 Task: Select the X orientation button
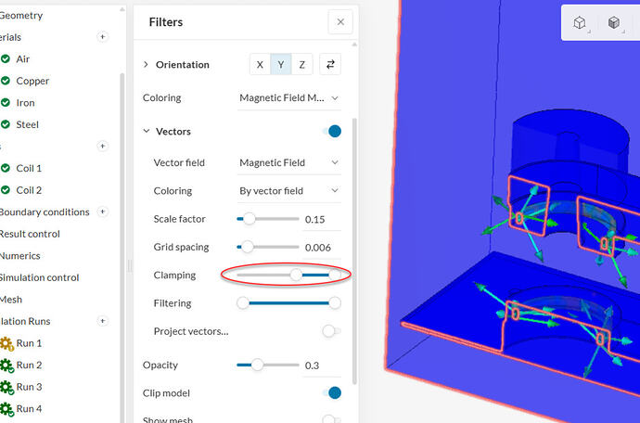(260, 65)
